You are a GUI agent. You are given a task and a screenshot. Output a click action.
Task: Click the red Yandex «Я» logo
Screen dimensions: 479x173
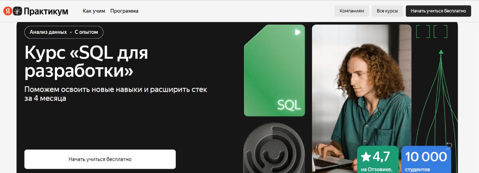coord(8,11)
